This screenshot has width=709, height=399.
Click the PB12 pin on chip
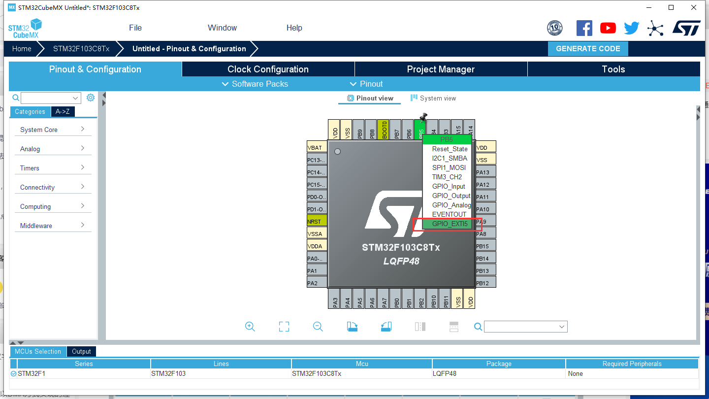485,283
